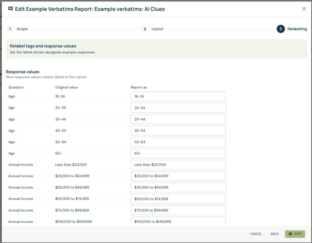Screen dimensions: 312x243
Task: Edit the 'Report as' field for 25-34
Action: pos(178,108)
